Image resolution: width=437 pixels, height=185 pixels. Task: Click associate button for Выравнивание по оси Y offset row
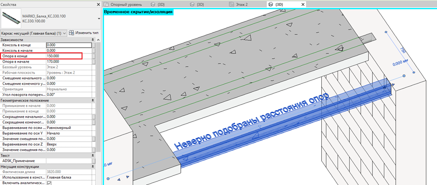[x=94, y=139]
